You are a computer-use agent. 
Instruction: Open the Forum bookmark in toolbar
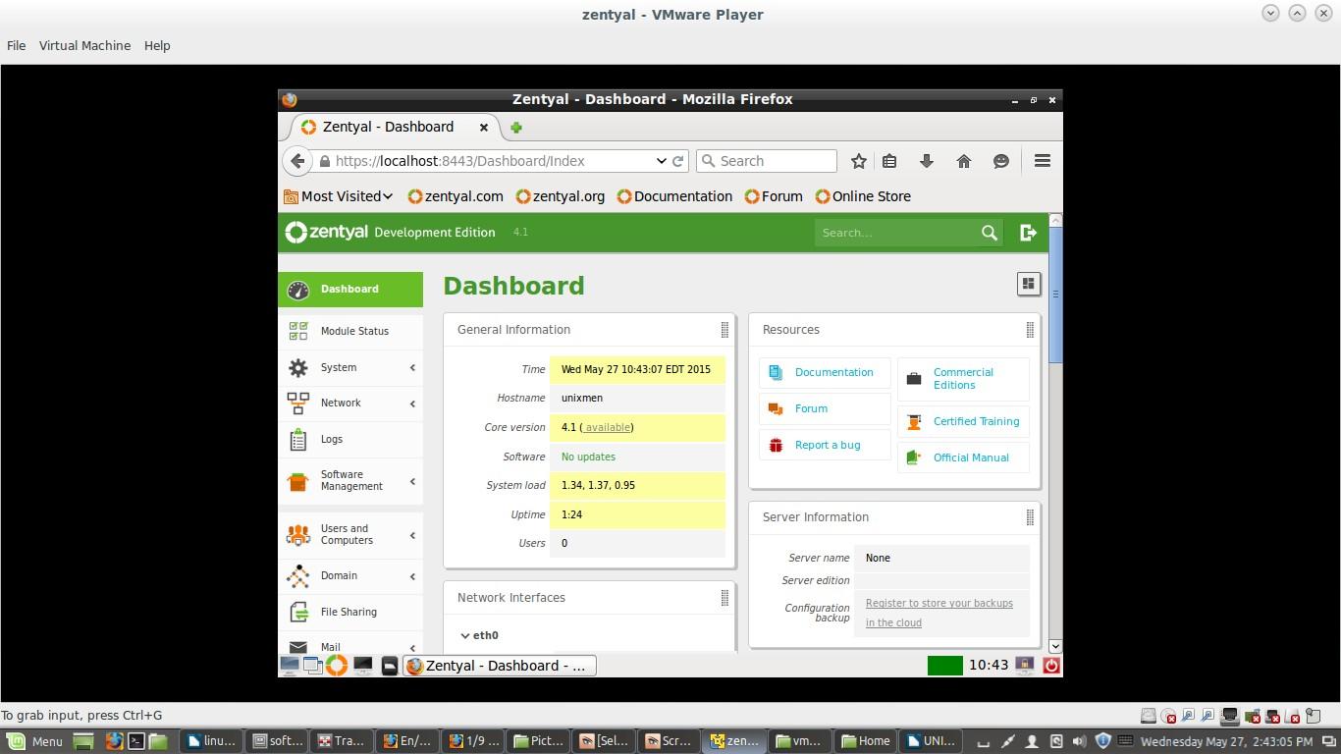click(774, 196)
